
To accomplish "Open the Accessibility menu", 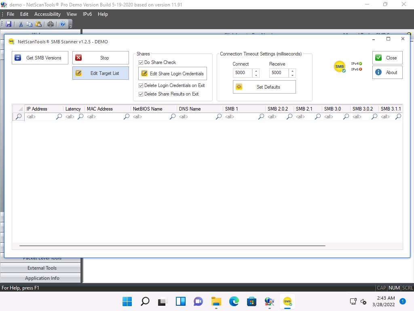I will tap(47, 14).
